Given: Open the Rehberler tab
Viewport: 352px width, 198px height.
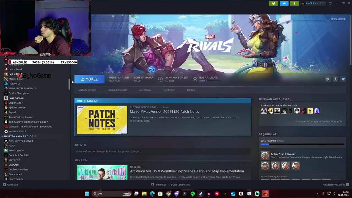Looking at the screenshot, I should point(169,90).
